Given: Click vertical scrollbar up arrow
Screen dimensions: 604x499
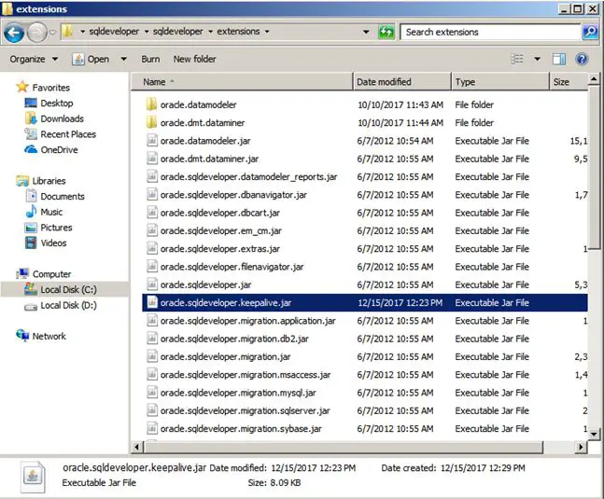Looking at the screenshot, I should [x=594, y=79].
